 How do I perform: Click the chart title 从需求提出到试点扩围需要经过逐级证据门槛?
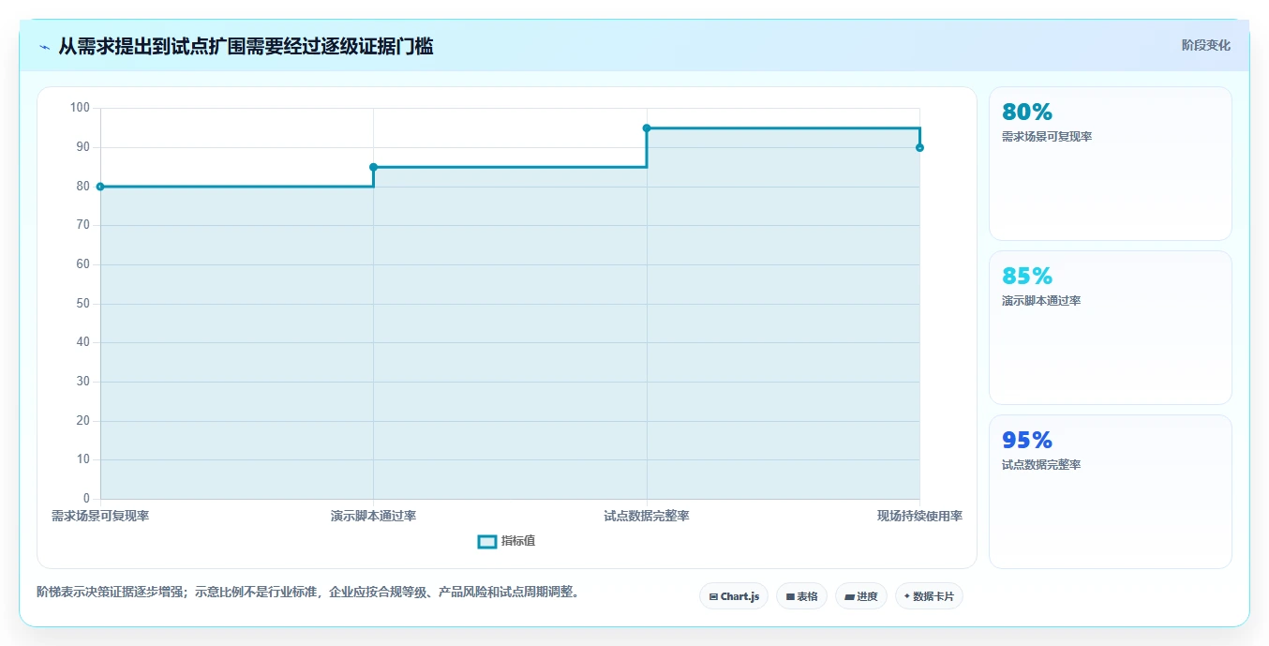[246, 46]
